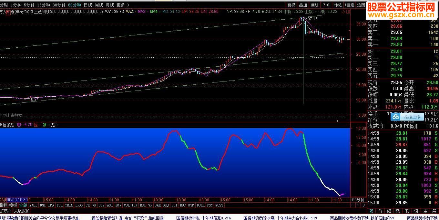Screen dimensions: 439x220
Task: Zoom in chart with + button
Action: coord(353,205)
